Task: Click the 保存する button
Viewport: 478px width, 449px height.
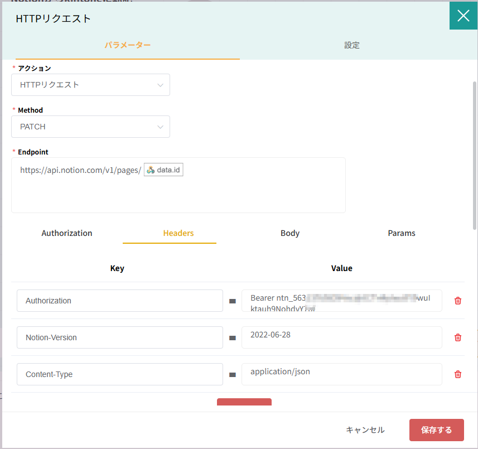Action: (x=437, y=430)
